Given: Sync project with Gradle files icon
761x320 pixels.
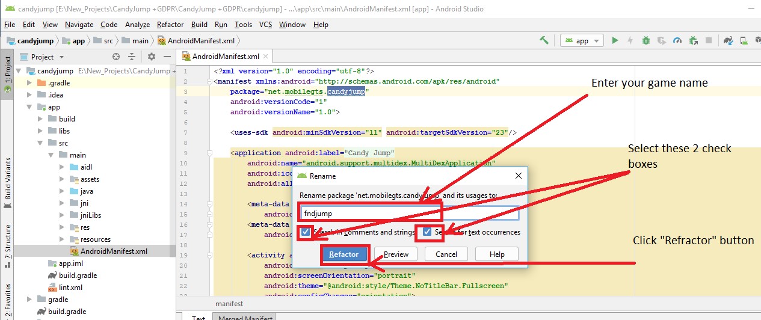Looking at the screenshot, I should (729, 40).
